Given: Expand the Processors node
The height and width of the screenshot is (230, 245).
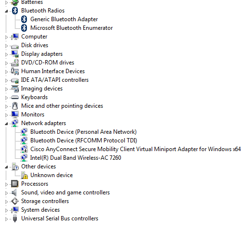Looking at the screenshot, I should tap(6, 184).
